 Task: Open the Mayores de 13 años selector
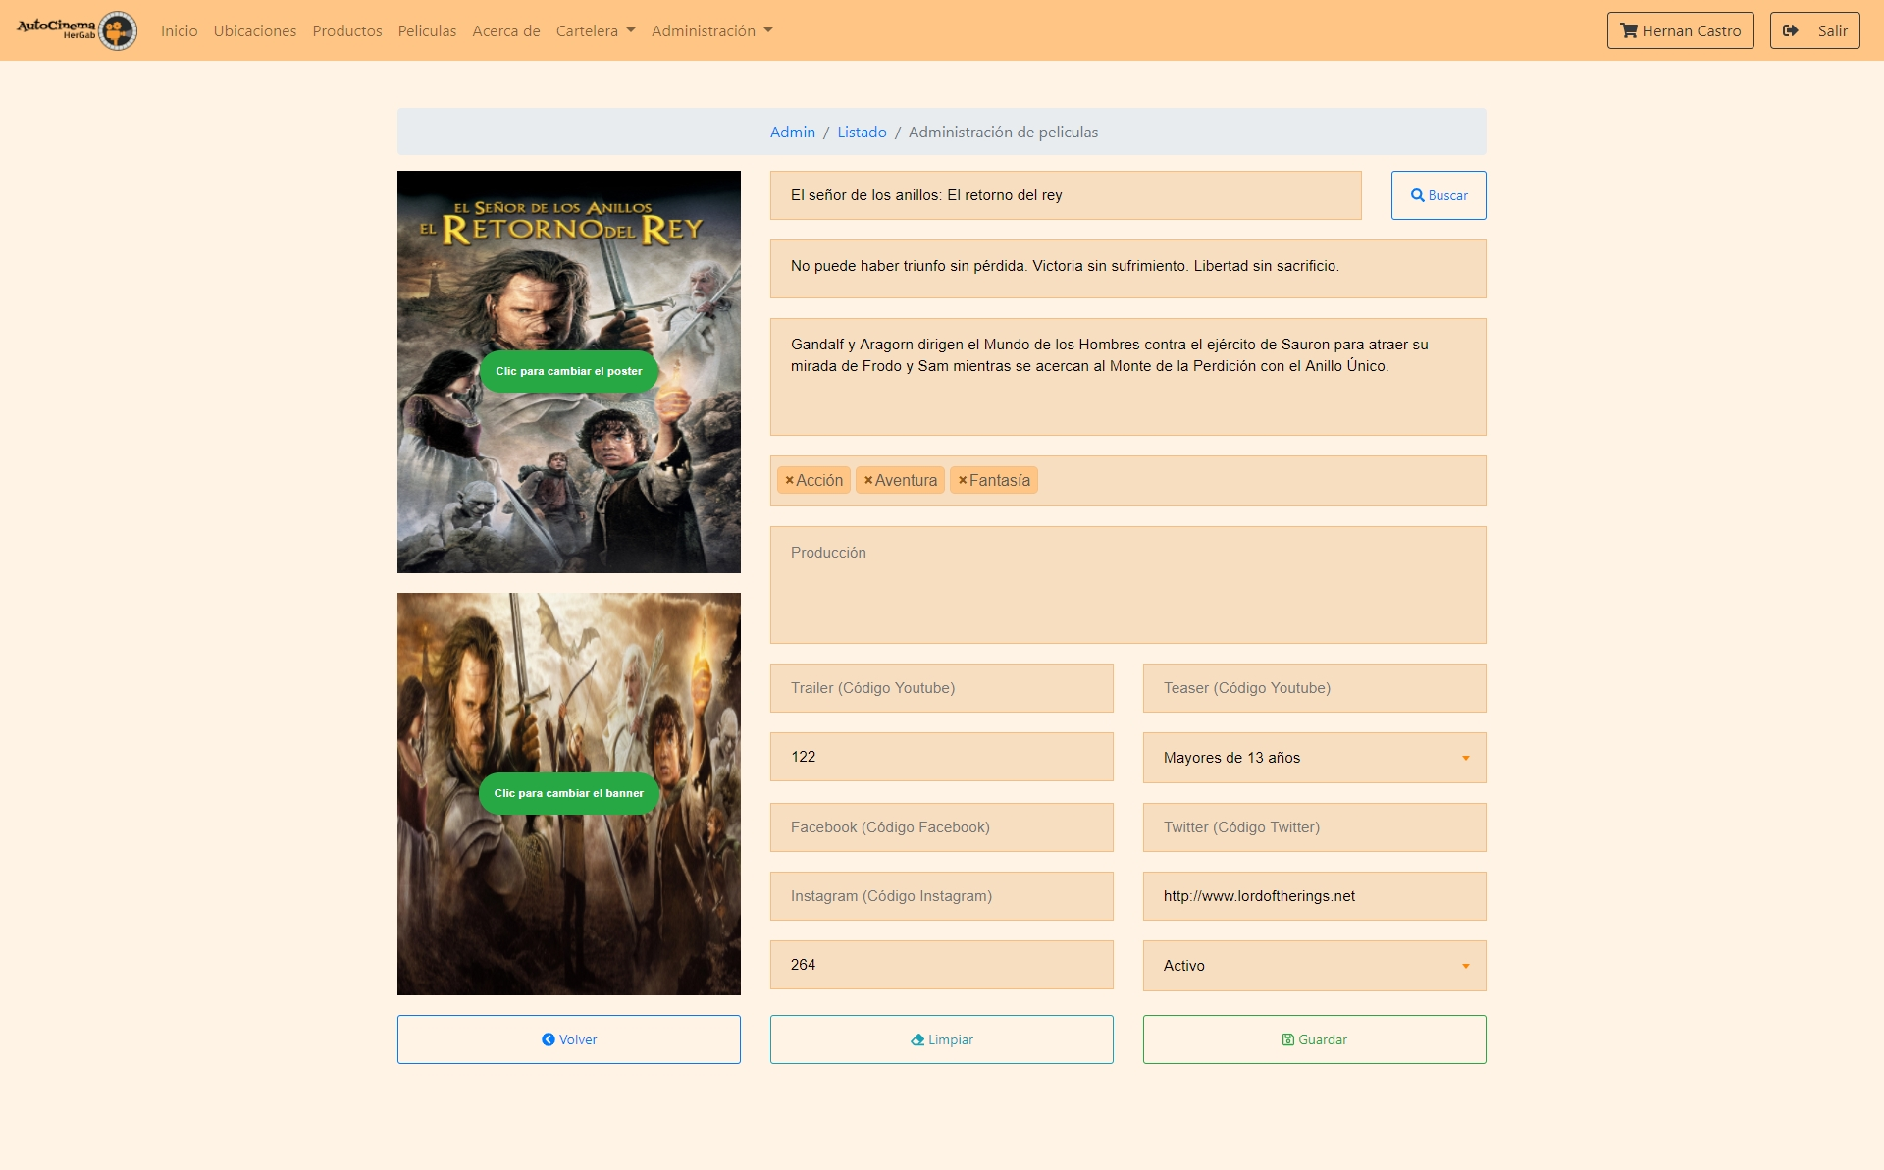tap(1314, 758)
